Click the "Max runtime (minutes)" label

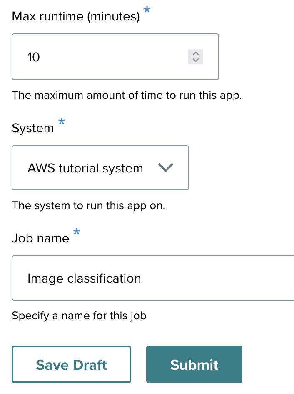76,17
